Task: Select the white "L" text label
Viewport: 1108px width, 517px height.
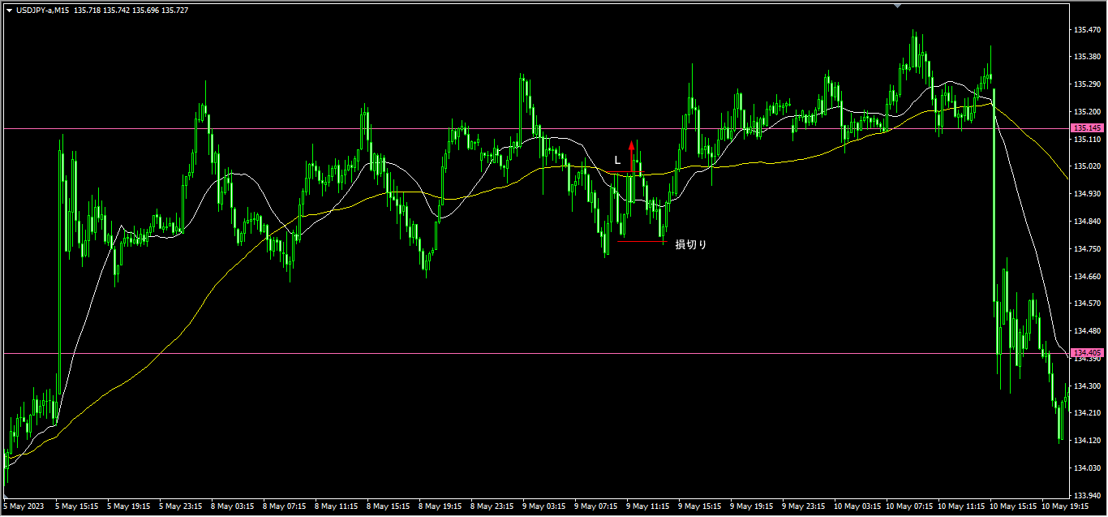Action: (x=617, y=161)
